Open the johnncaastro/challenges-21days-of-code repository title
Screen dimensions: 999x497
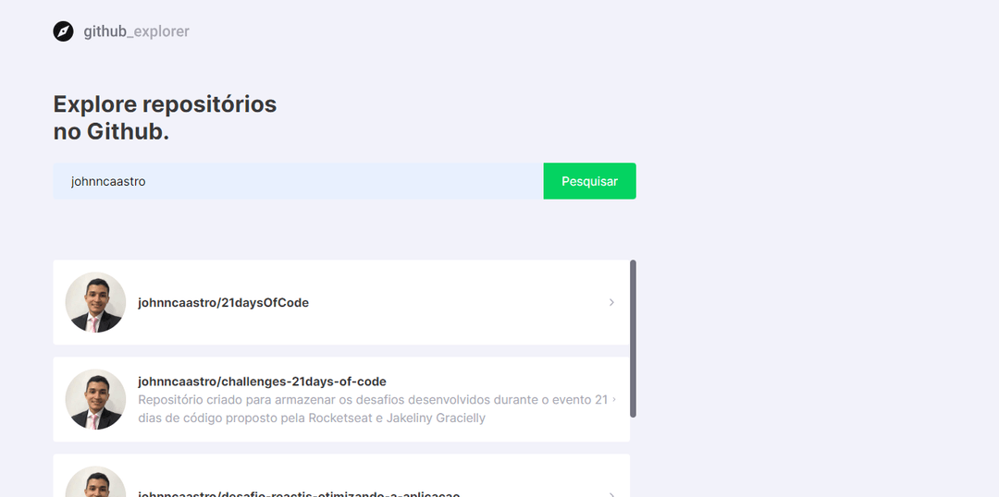(x=262, y=382)
